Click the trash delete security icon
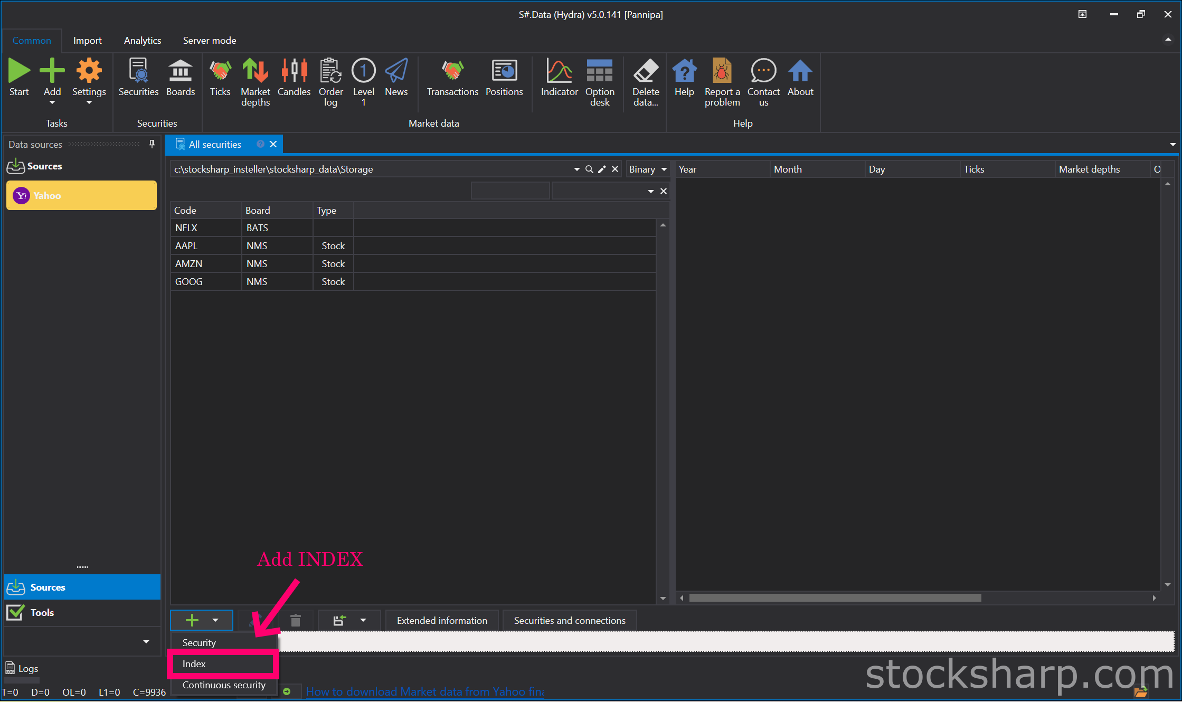The height and width of the screenshot is (702, 1182). coord(296,620)
